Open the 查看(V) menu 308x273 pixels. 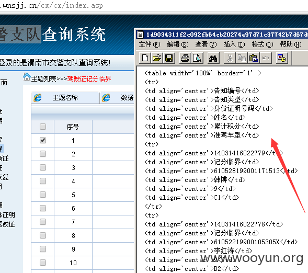206,44
